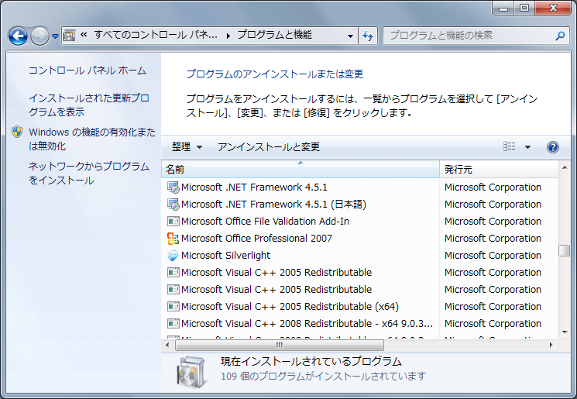Click the vertical scrollbar up arrow
The image size is (577, 399).
565,168
